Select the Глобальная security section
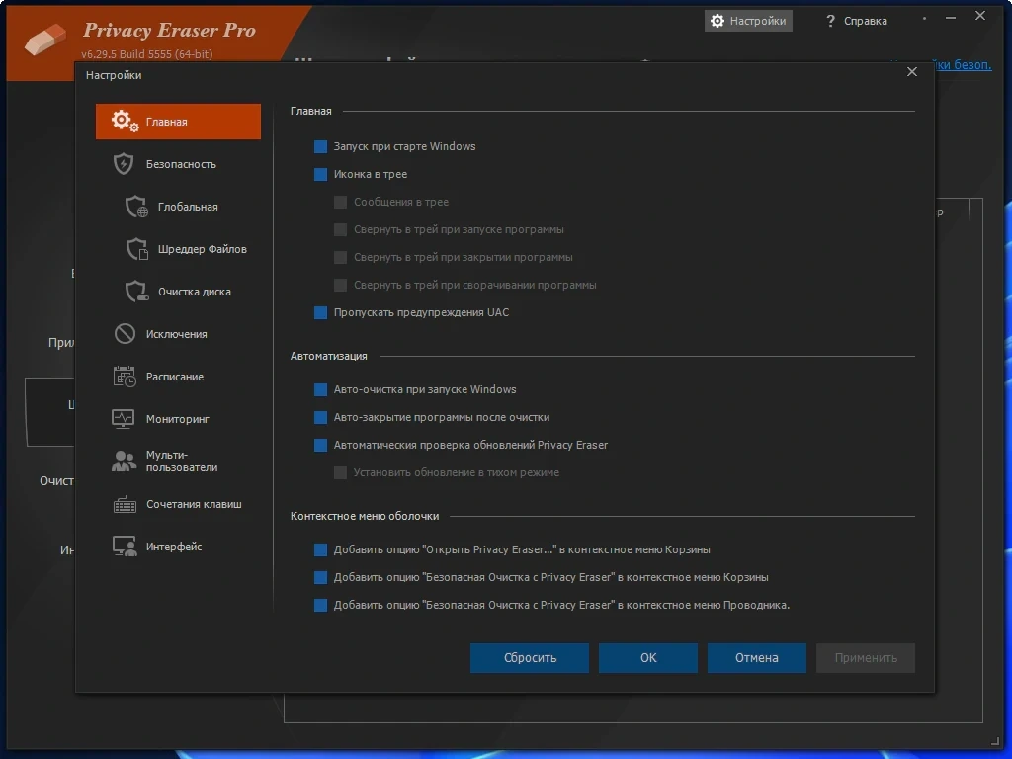The height and width of the screenshot is (759, 1012). (178, 207)
